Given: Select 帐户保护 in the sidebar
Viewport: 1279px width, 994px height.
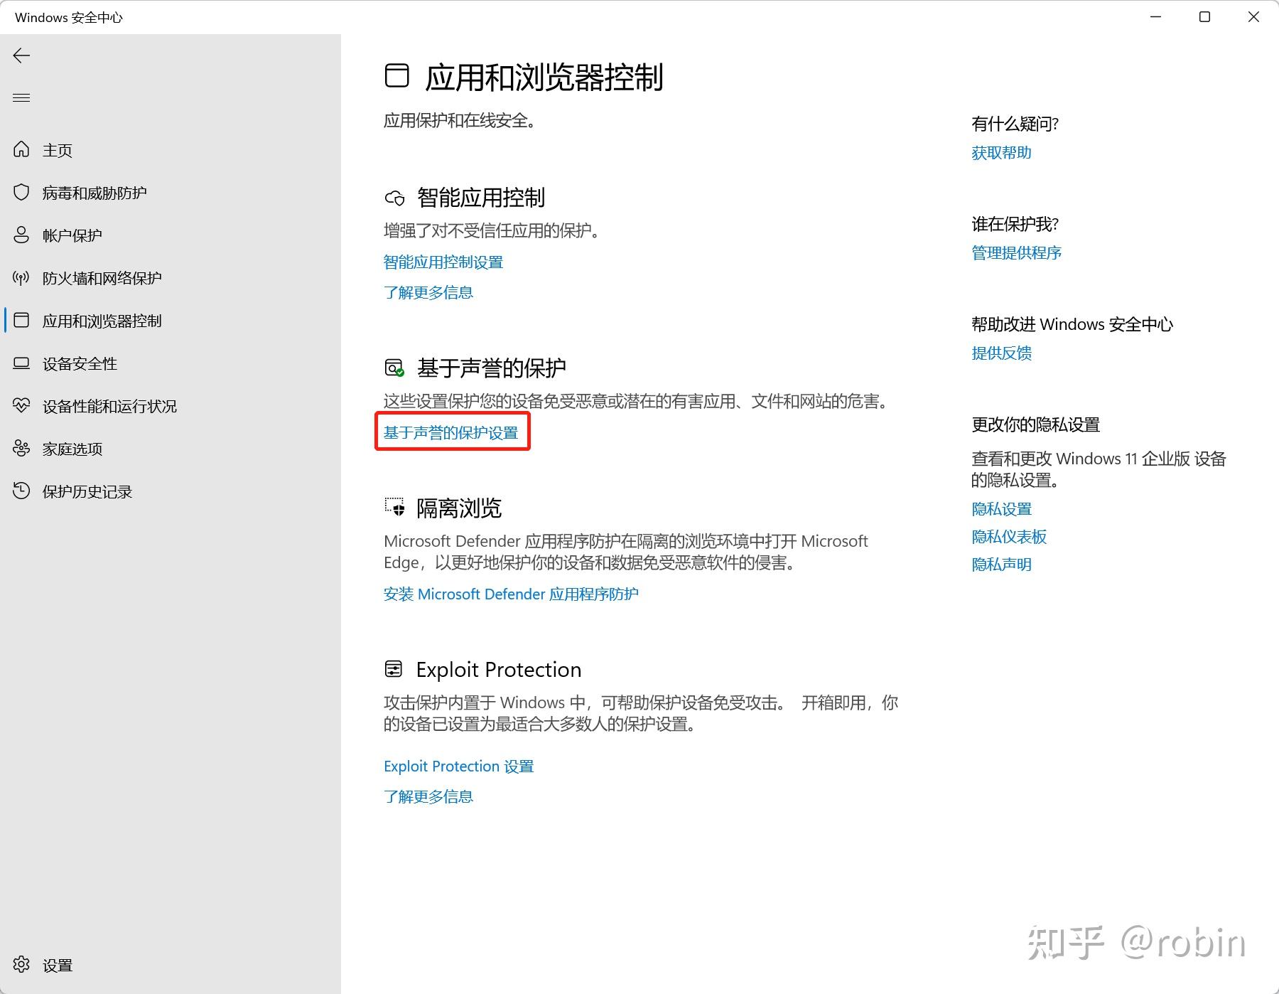Looking at the screenshot, I should [x=72, y=235].
